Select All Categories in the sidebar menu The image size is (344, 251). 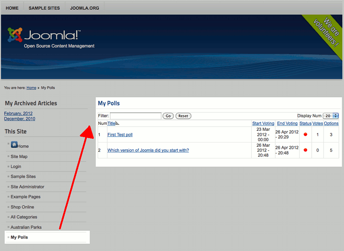pyautogui.click(x=24, y=217)
